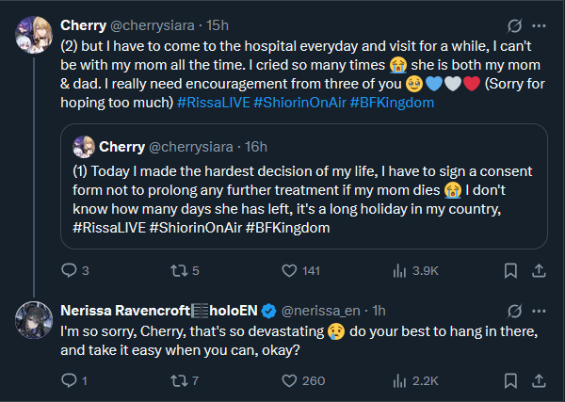Share Nerissa Ravencroft's tweet
Screen dimensions: 565x402
(538, 380)
